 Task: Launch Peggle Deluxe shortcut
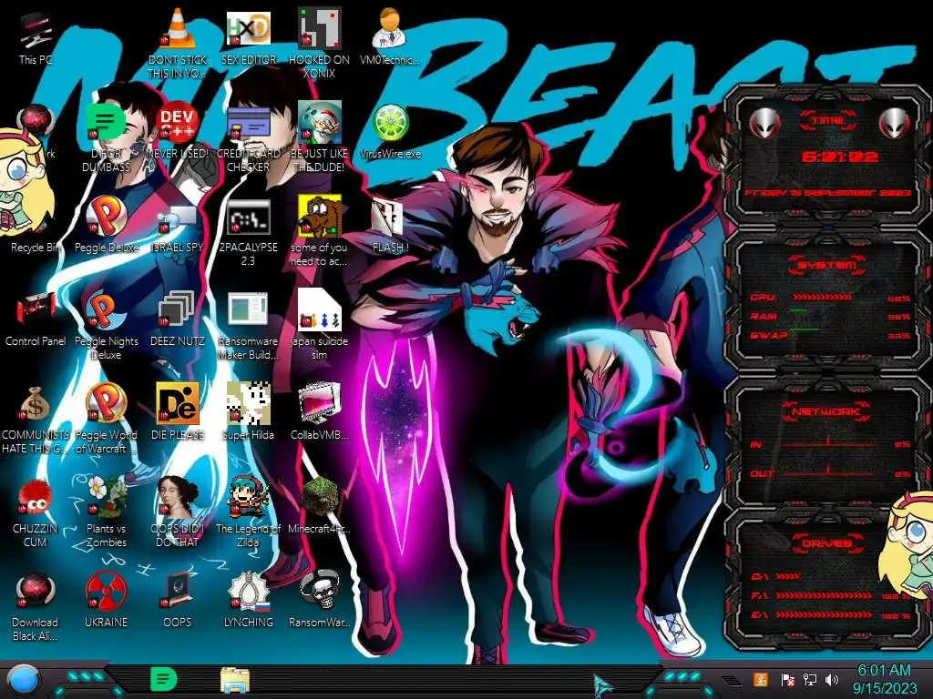tap(106, 226)
